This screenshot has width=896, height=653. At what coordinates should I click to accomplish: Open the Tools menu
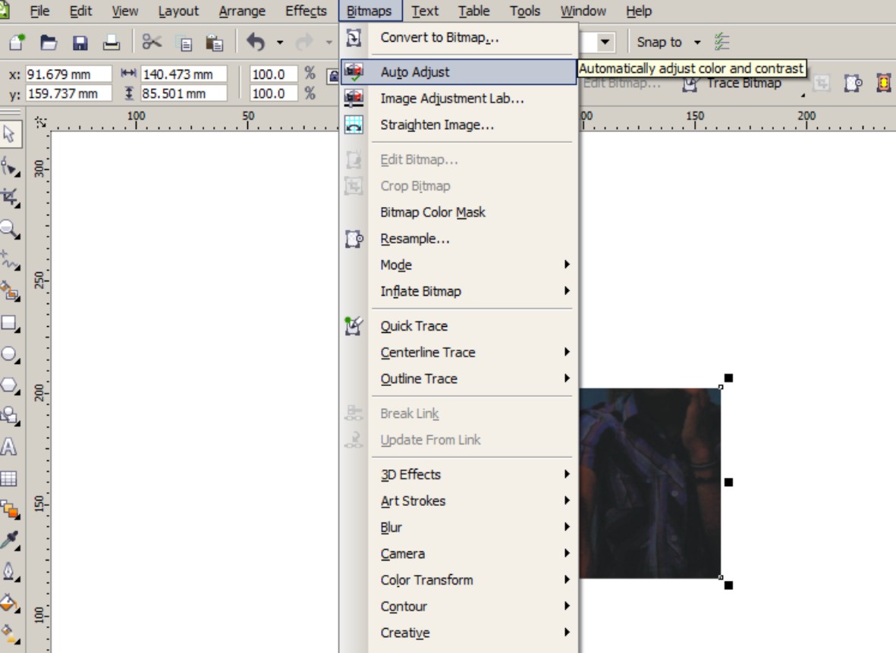[524, 11]
